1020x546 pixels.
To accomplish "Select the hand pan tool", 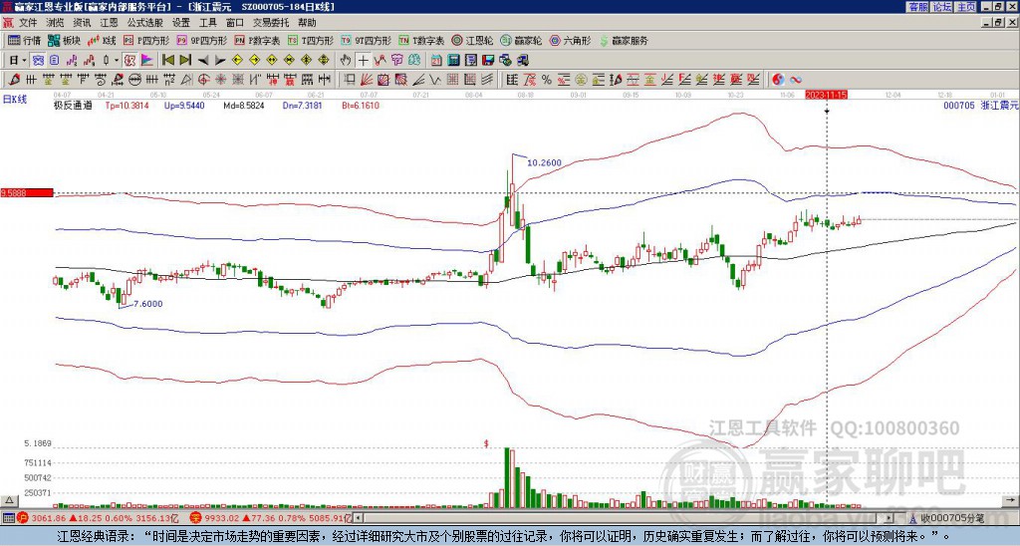I will 346,61.
